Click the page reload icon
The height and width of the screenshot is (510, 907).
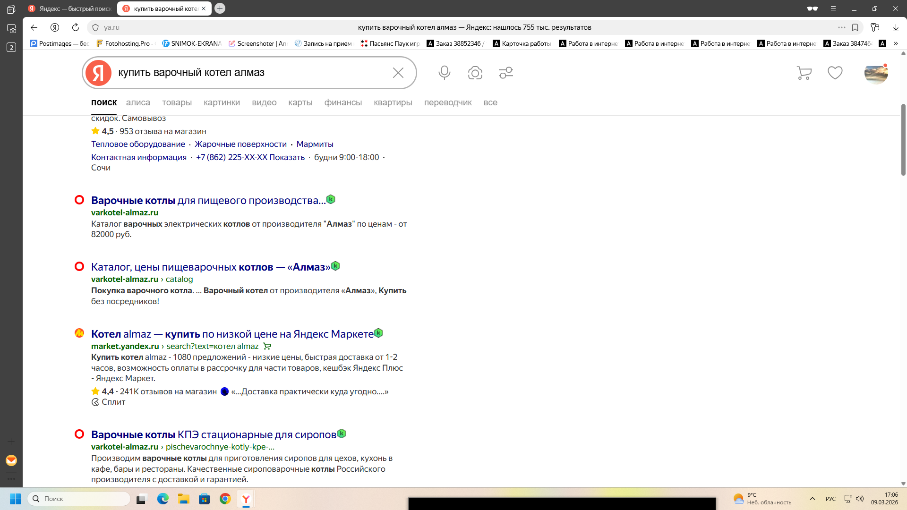coord(76,27)
